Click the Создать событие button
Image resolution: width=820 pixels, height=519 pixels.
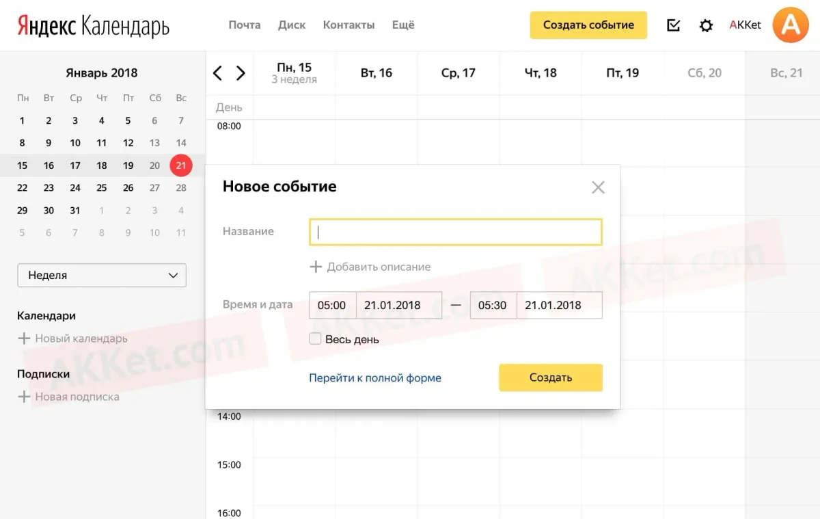click(x=588, y=25)
